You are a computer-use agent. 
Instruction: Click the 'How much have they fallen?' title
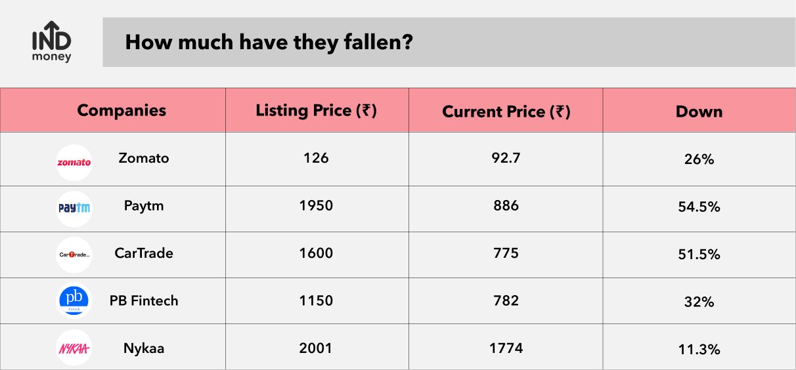tap(269, 42)
